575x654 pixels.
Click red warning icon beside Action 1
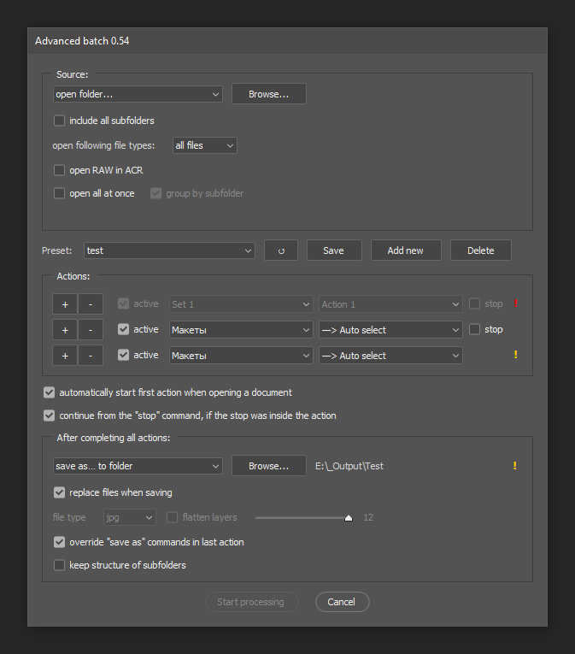pos(515,303)
